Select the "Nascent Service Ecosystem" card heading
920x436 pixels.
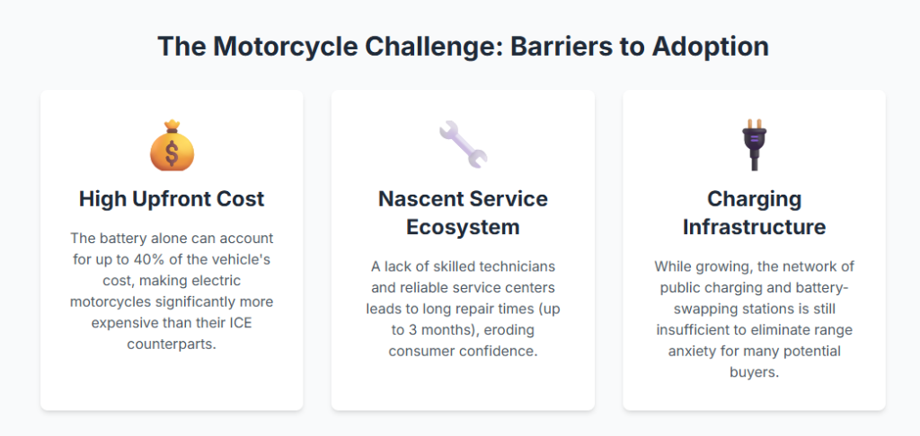tap(463, 213)
